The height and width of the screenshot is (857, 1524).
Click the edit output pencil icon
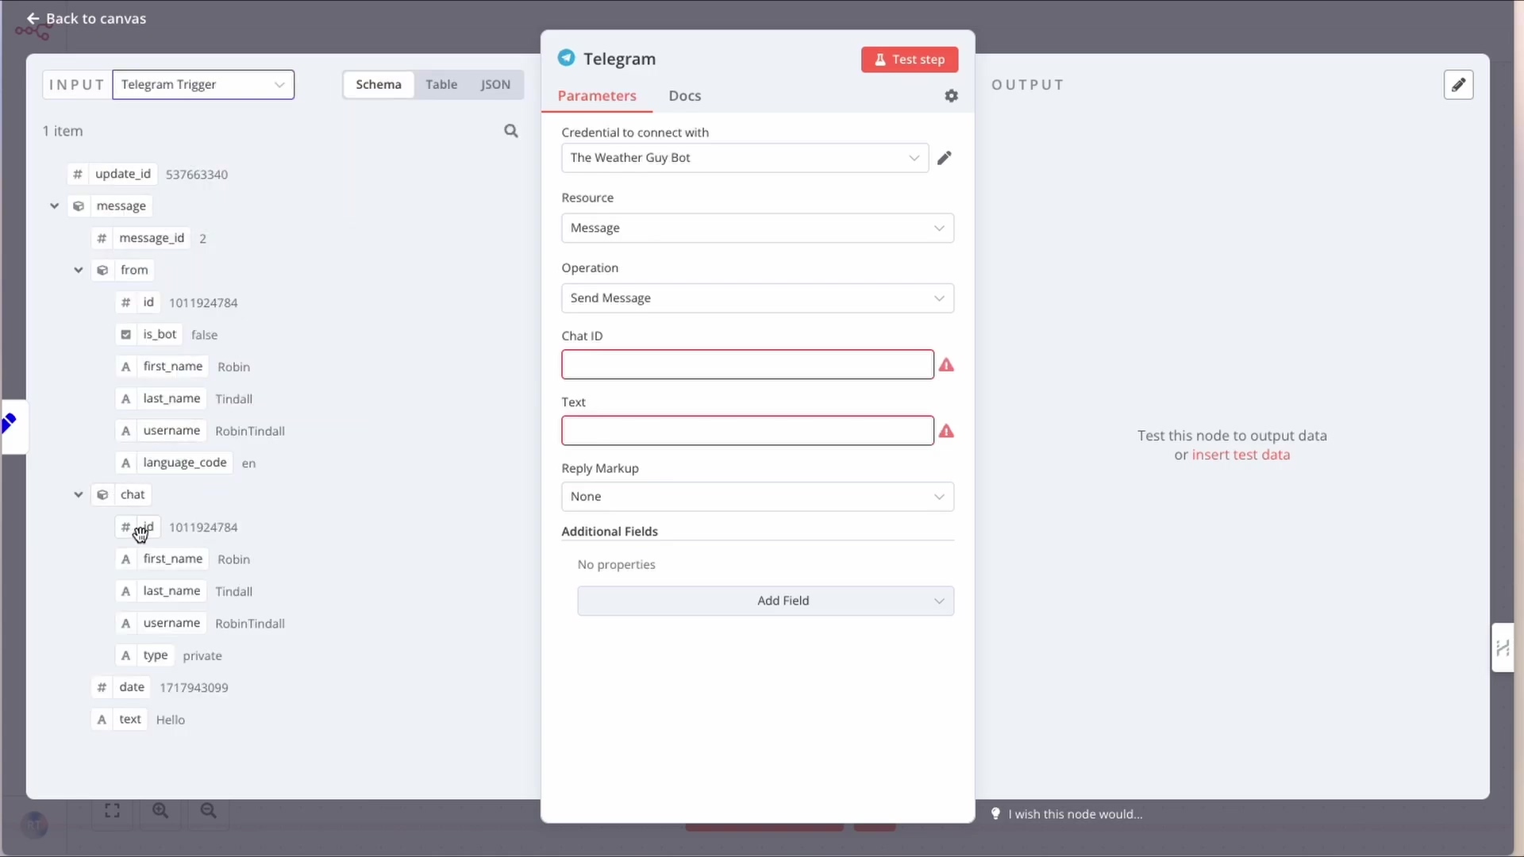pyautogui.click(x=1458, y=85)
